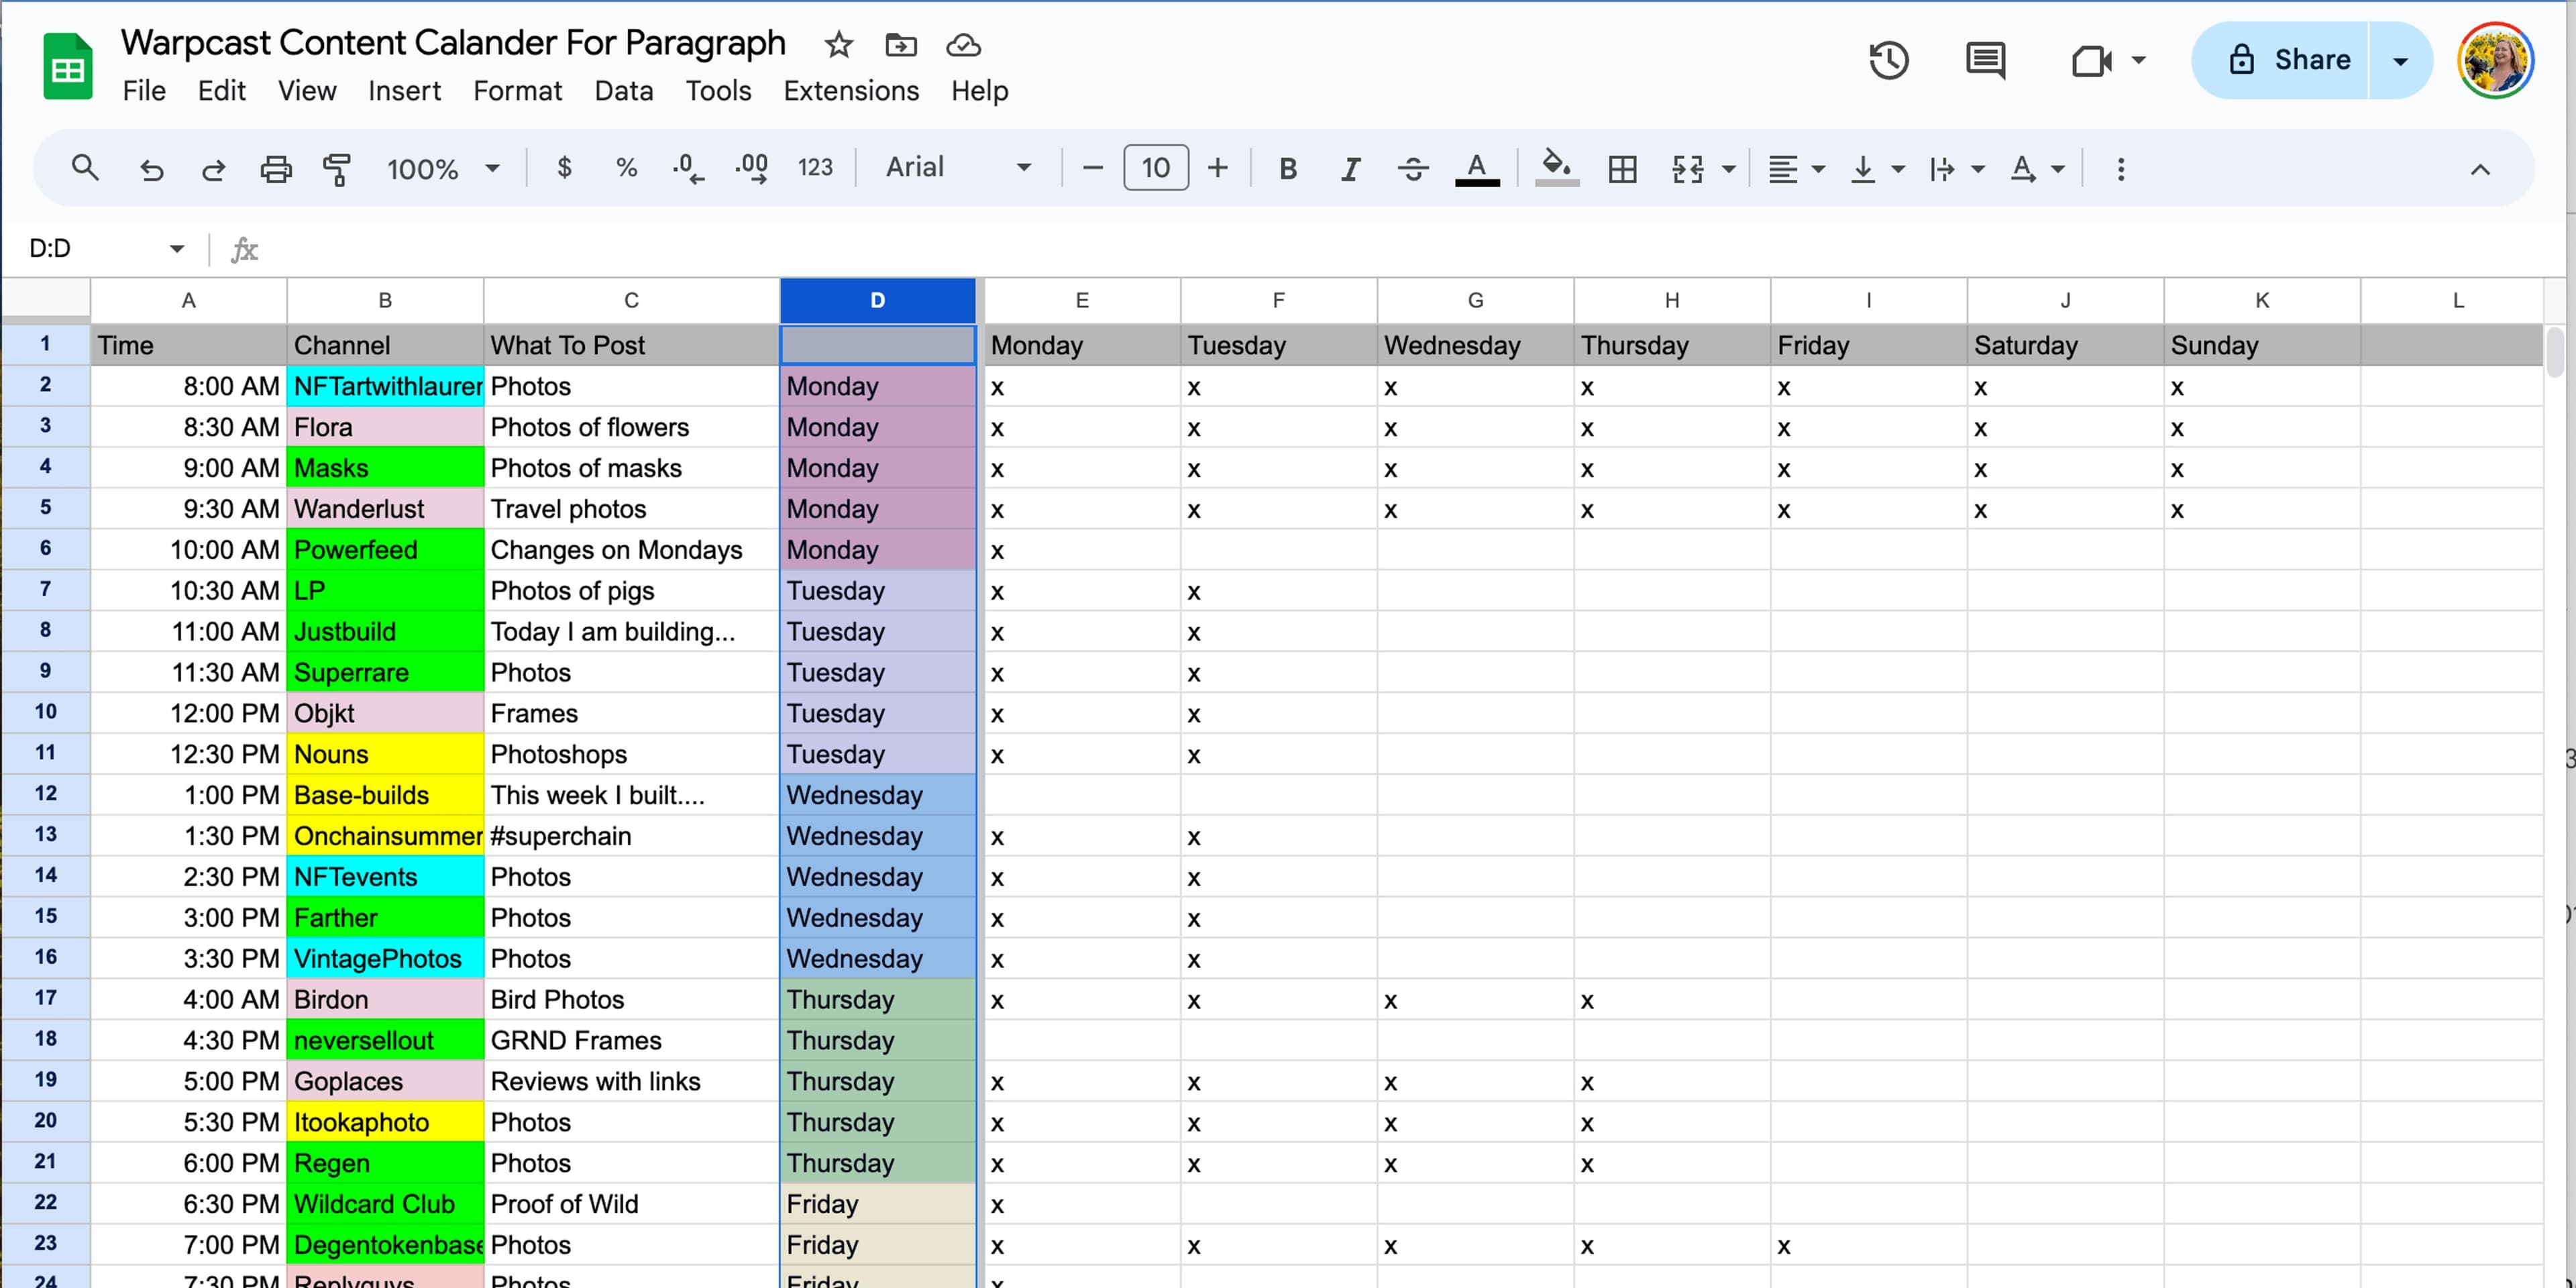Open the Google account avatar
Image resolution: width=2576 pixels, height=1288 pixels.
pos(2495,60)
